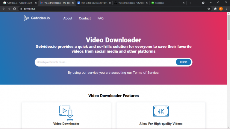Open the About page
Image resolution: width=230 pixels, height=129 pixels.
[68, 18]
